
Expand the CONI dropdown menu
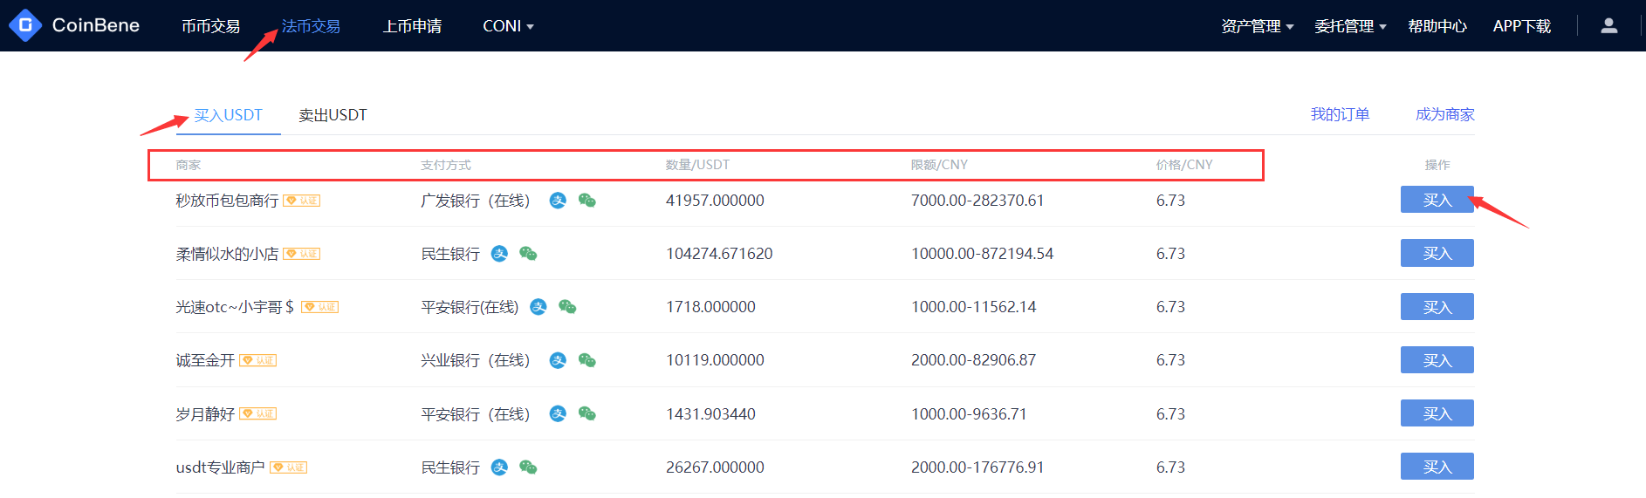point(508,26)
